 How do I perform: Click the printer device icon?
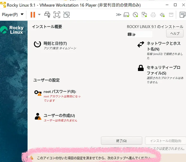(x=153, y=15)
